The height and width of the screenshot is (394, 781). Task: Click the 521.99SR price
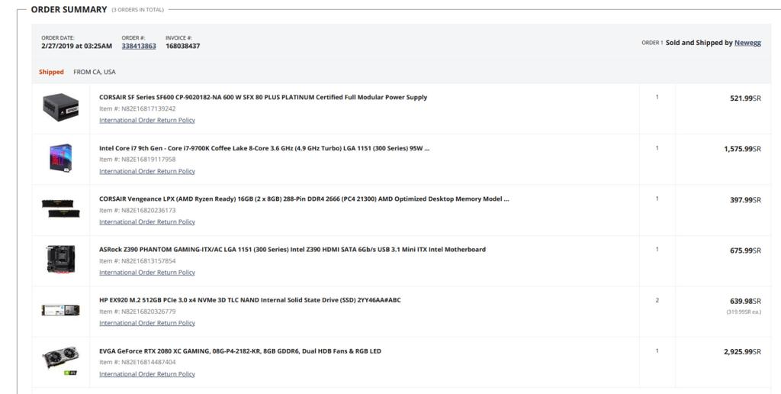(x=745, y=98)
